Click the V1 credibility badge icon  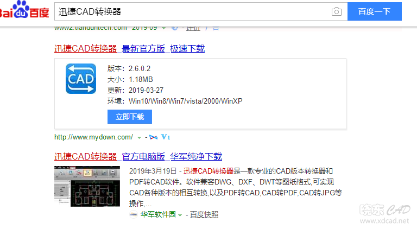166,137
